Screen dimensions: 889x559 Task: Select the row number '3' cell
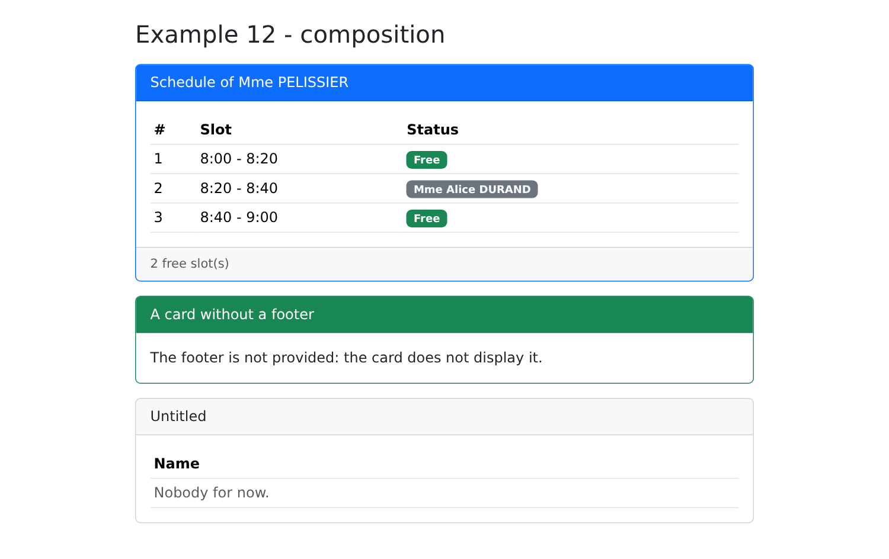tap(174, 217)
